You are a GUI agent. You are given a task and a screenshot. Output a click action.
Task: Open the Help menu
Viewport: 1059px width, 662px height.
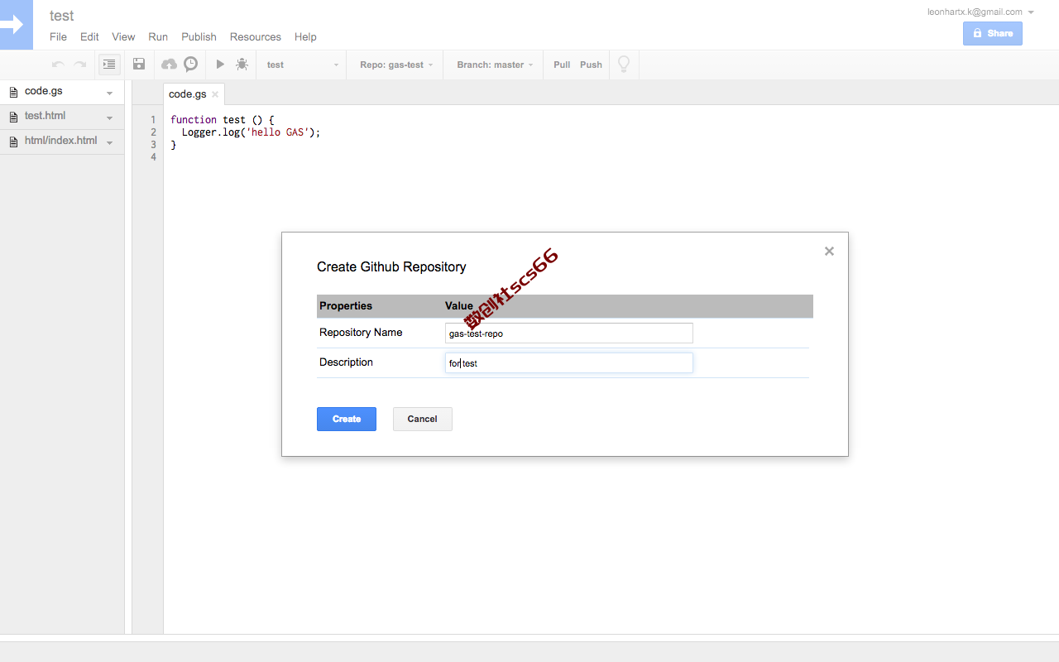point(305,36)
